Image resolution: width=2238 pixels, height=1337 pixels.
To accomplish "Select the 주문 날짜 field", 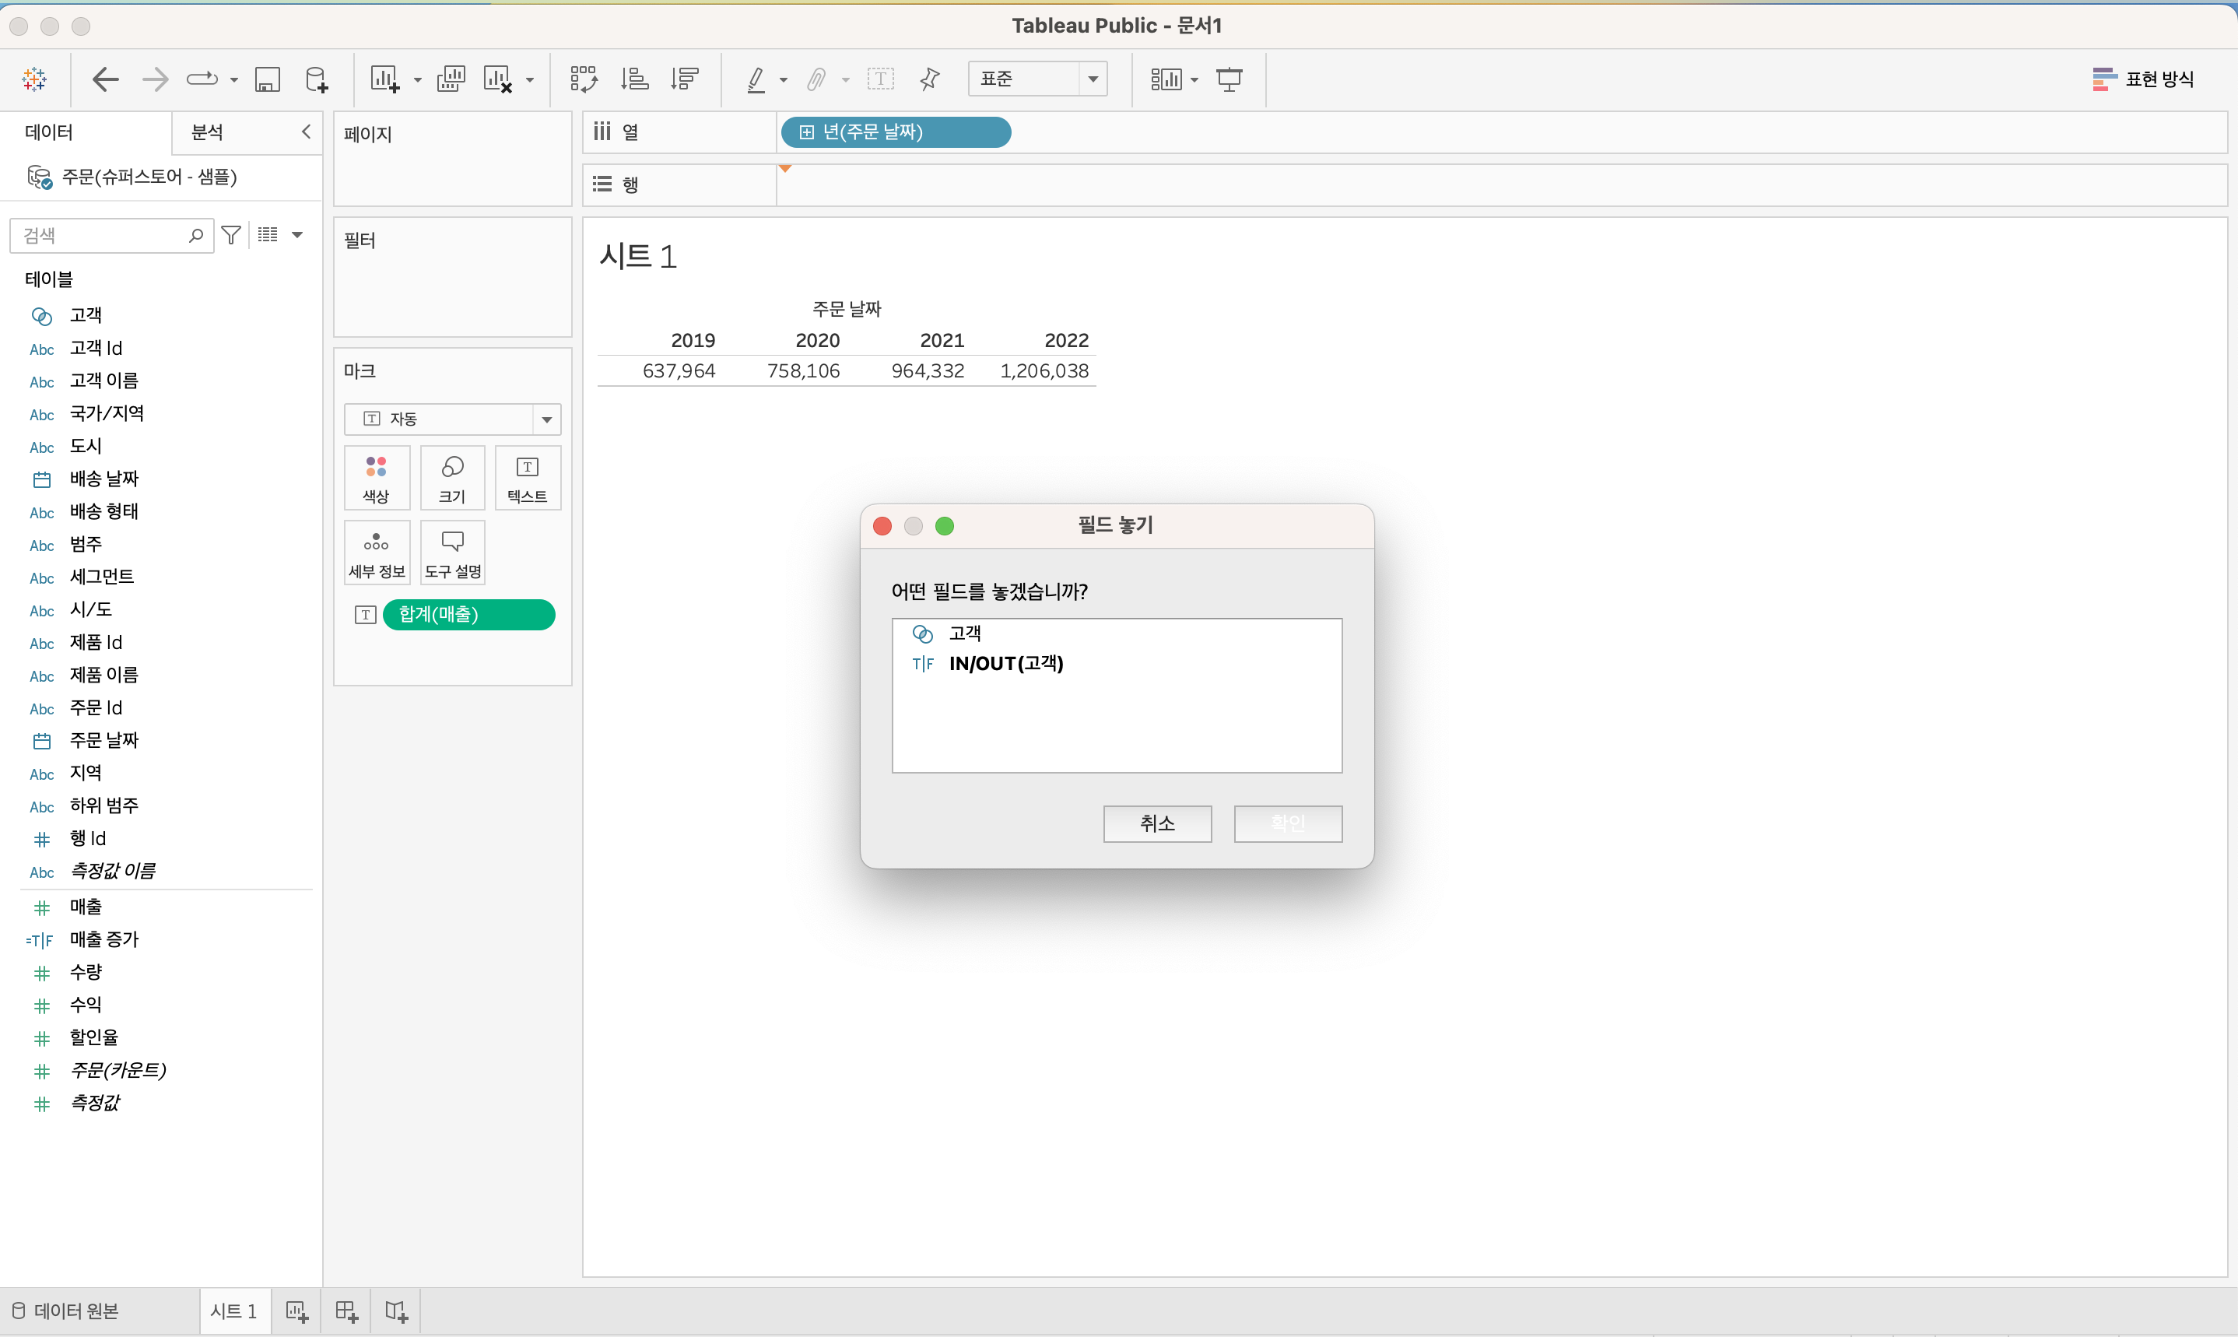I will click(x=104, y=741).
